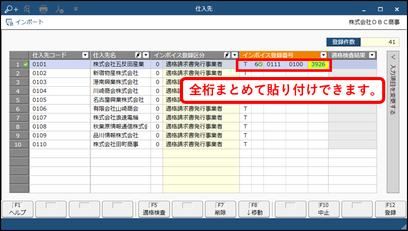
Task: Click supplier code 0110
Action: 39,144
